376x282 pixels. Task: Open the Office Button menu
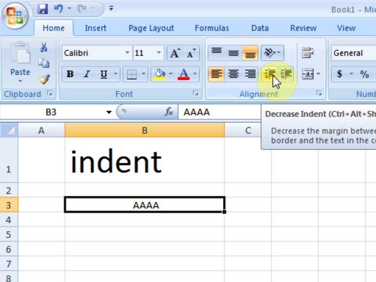[15, 16]
